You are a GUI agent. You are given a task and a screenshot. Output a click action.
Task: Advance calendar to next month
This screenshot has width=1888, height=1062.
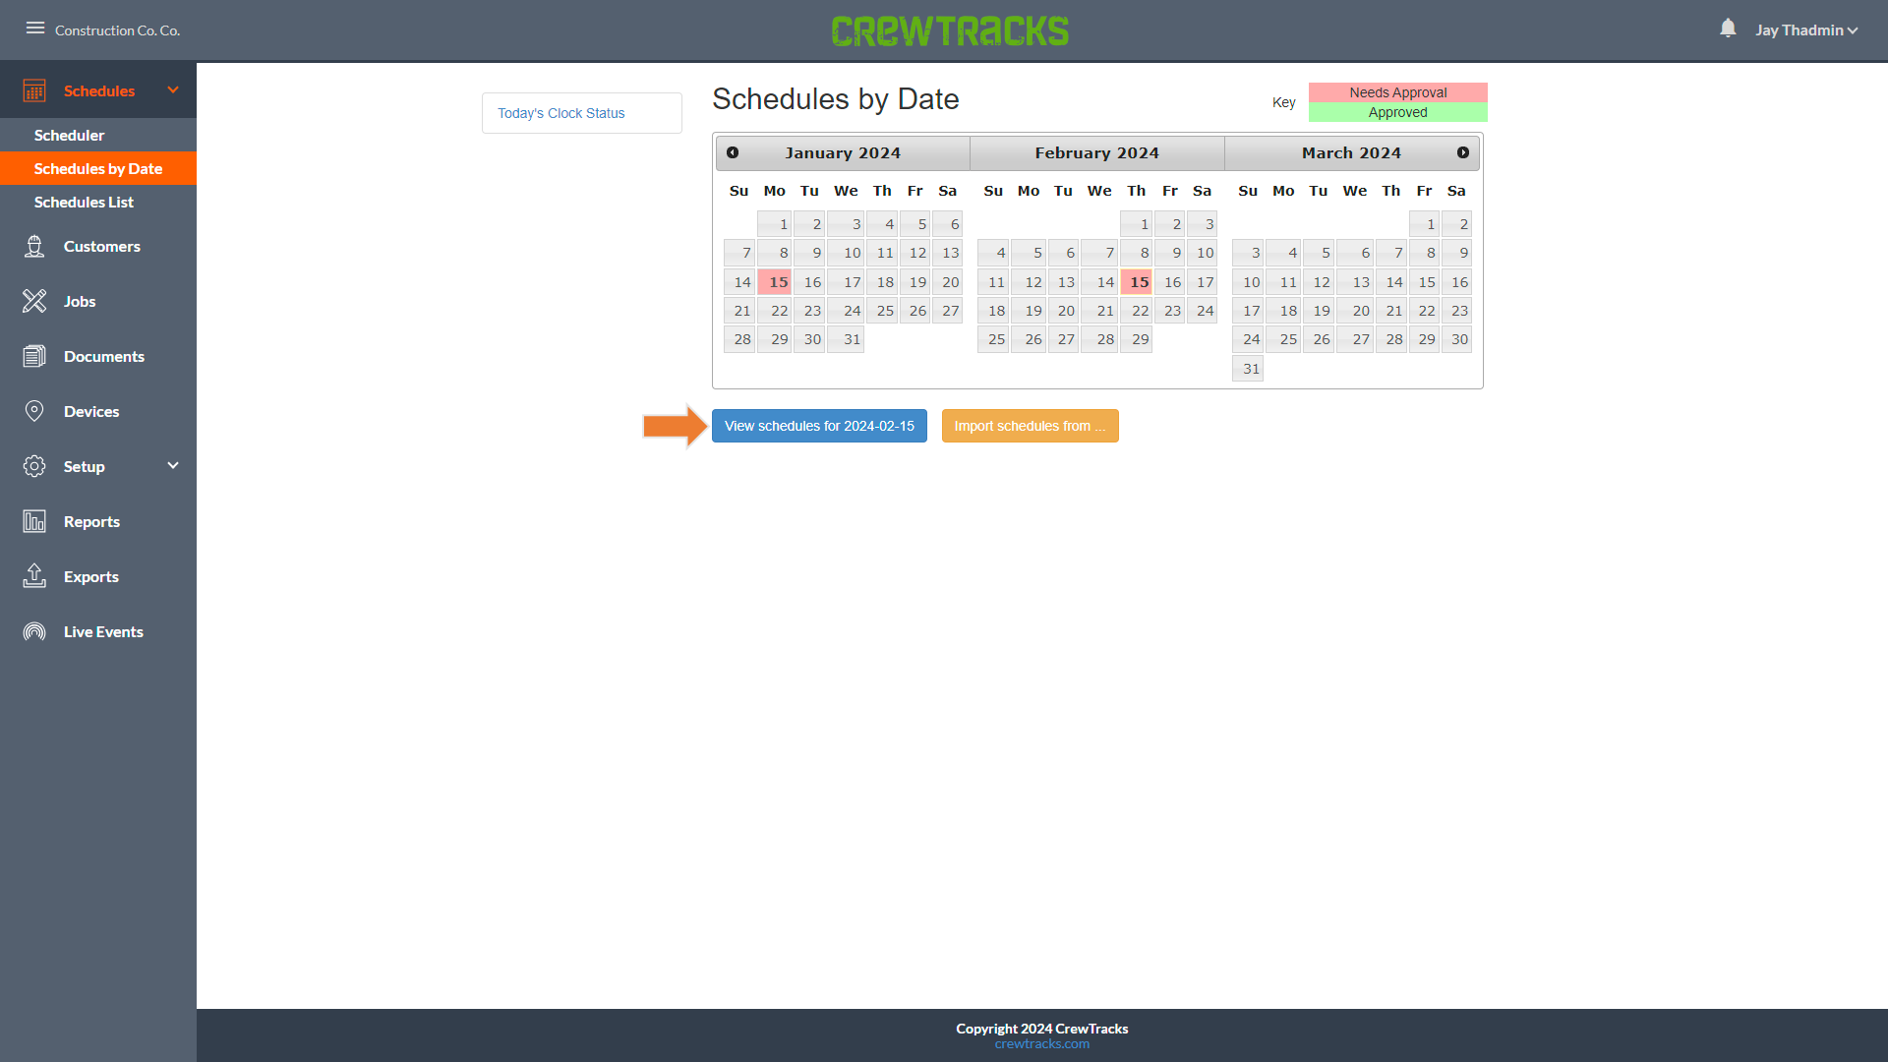click(x=1463, y=152)
